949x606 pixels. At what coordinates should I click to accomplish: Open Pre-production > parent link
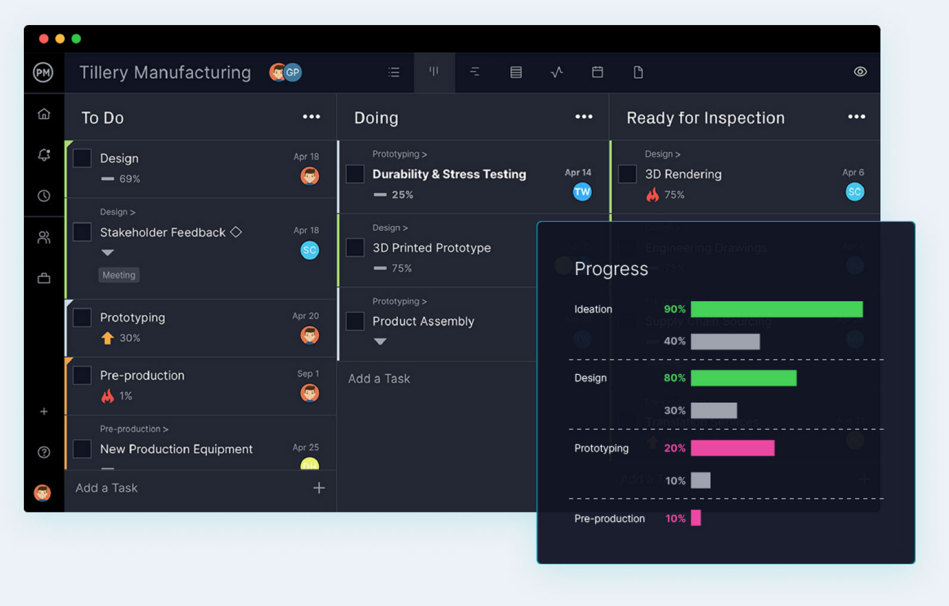[x=134, y=429]
